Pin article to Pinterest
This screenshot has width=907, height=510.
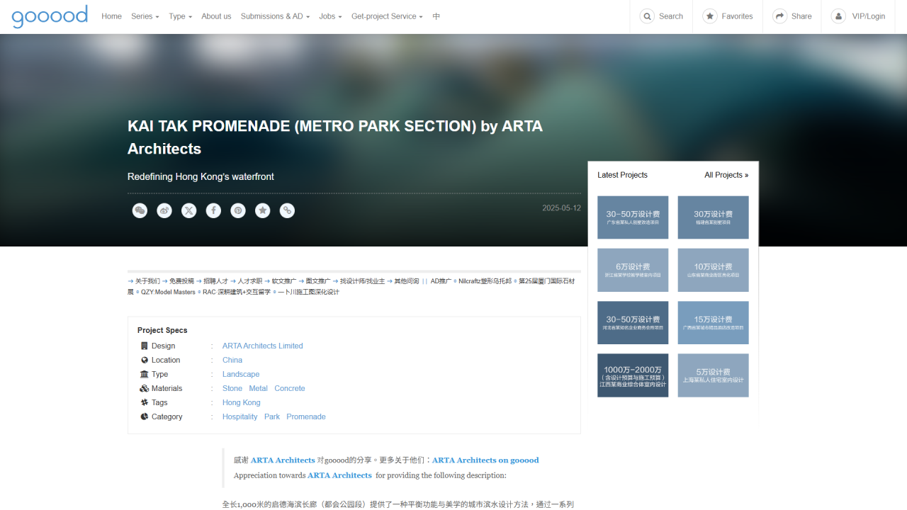[x=238, y=210]
